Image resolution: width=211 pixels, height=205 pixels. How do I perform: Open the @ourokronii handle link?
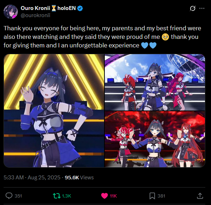(35, 15)
